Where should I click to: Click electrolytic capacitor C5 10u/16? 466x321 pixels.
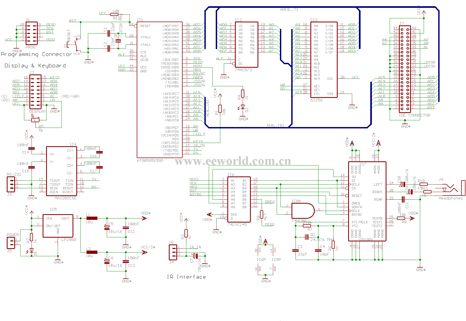pyautogui.click(x=107, y=227)
